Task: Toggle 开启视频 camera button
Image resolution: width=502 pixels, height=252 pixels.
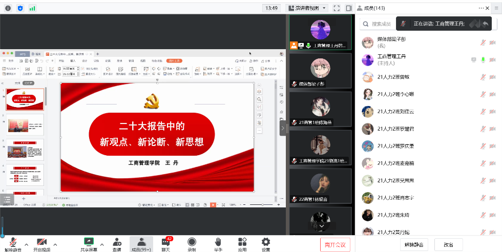Action: (41, 244)
